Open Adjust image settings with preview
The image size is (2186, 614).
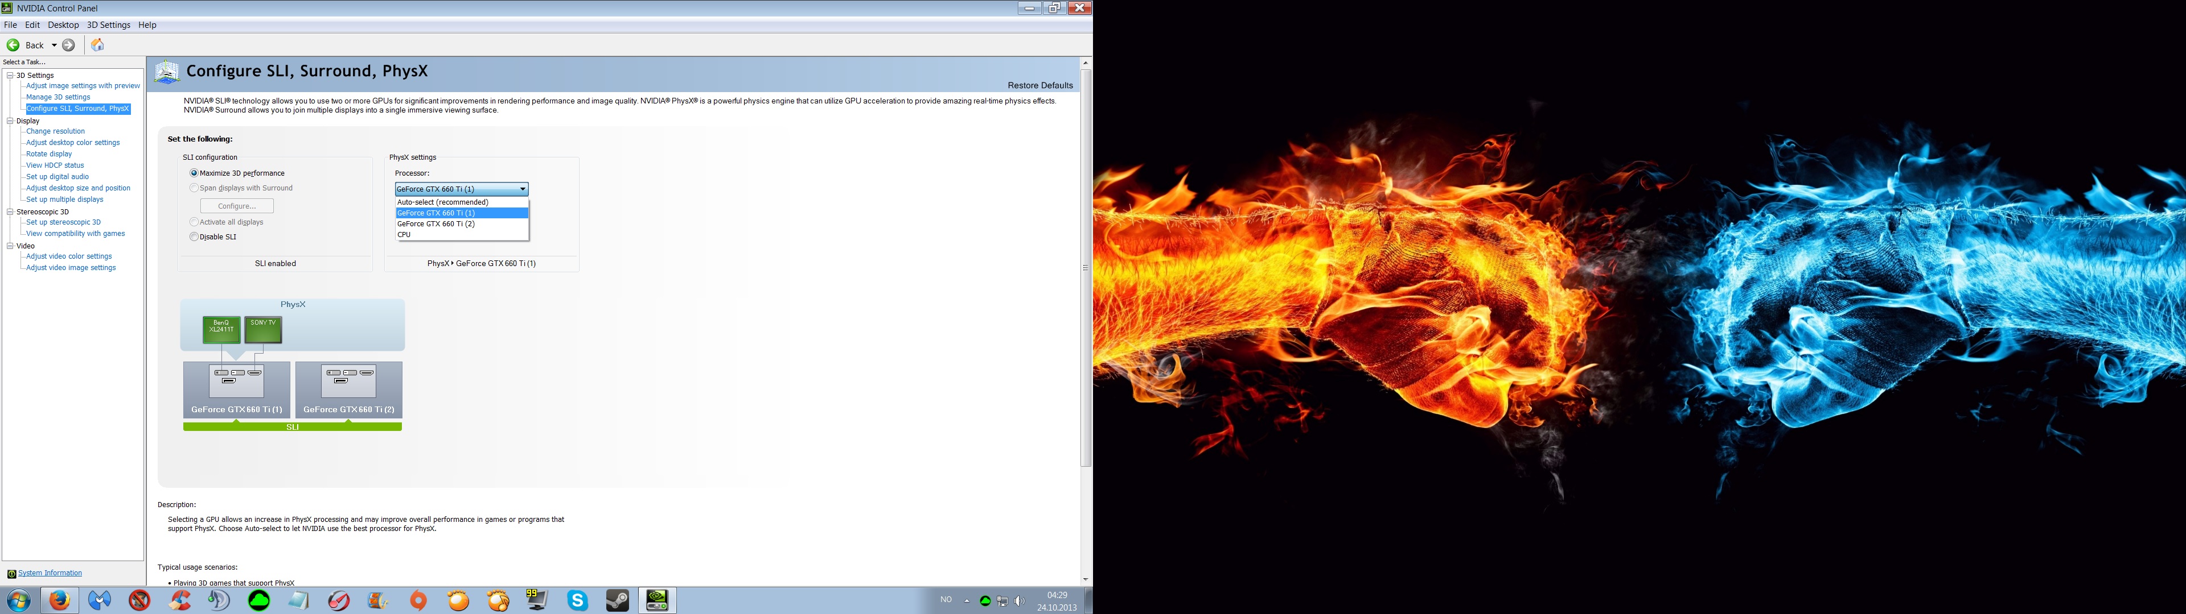click(83, 86)
